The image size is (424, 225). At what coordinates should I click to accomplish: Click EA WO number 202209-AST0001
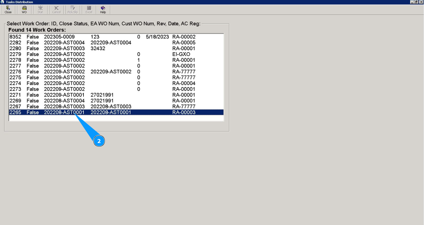[x=64, y=95]
